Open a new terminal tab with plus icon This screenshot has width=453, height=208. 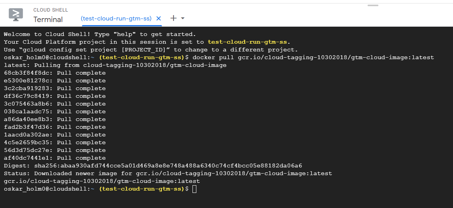click(174, 18)
